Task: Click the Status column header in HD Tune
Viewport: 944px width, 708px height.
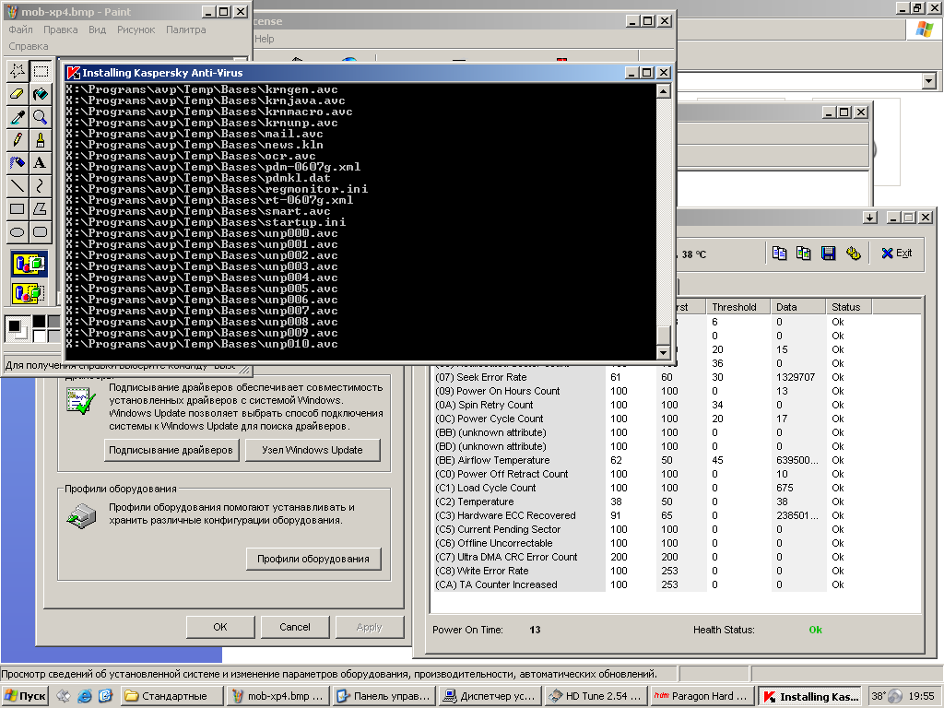Action: point(849,306)
